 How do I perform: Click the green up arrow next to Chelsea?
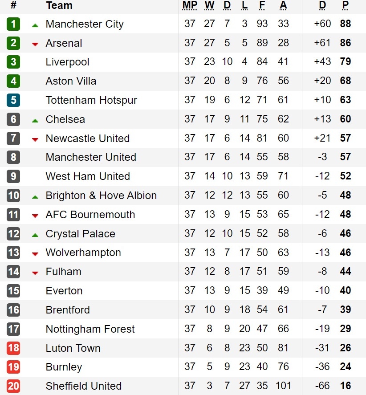click(x=35, y=121)
